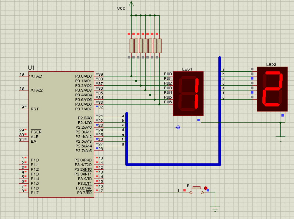Click the P1.4 pin label

35,179
